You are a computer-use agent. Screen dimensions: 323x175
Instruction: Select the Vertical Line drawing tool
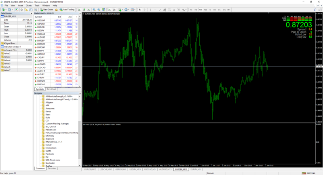150,10
